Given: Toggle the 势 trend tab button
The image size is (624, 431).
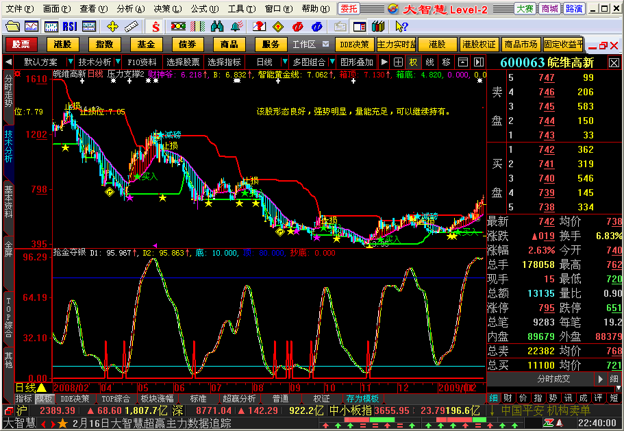Looking at the screenshot, I should coord(553,398).
